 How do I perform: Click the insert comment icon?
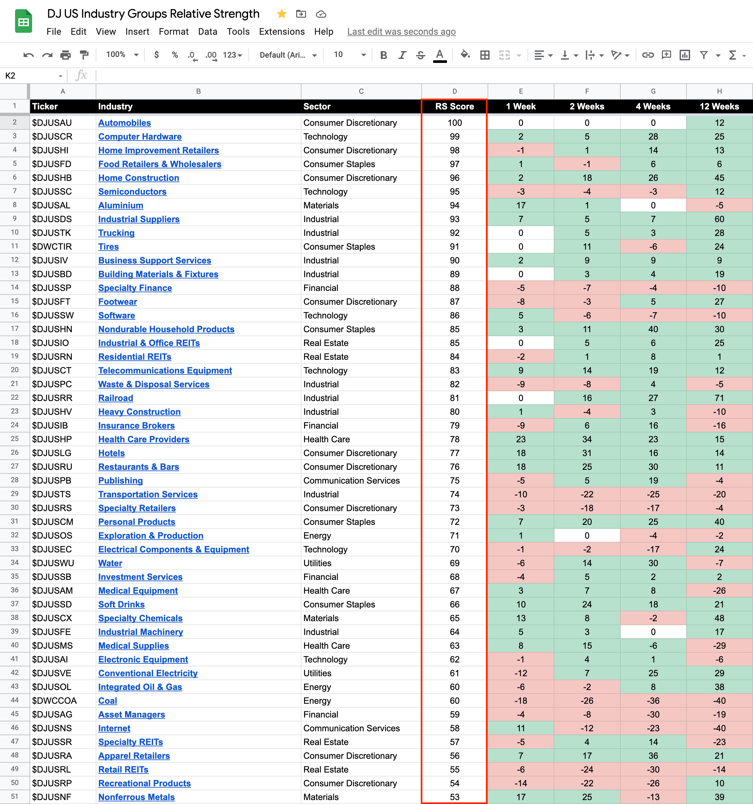coord(666,55)
